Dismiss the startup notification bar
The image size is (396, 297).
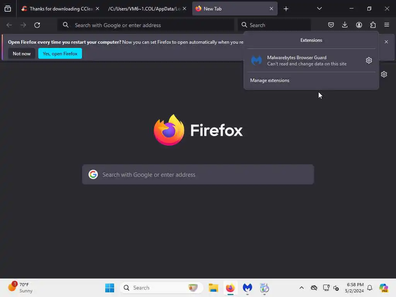[386, 42]
